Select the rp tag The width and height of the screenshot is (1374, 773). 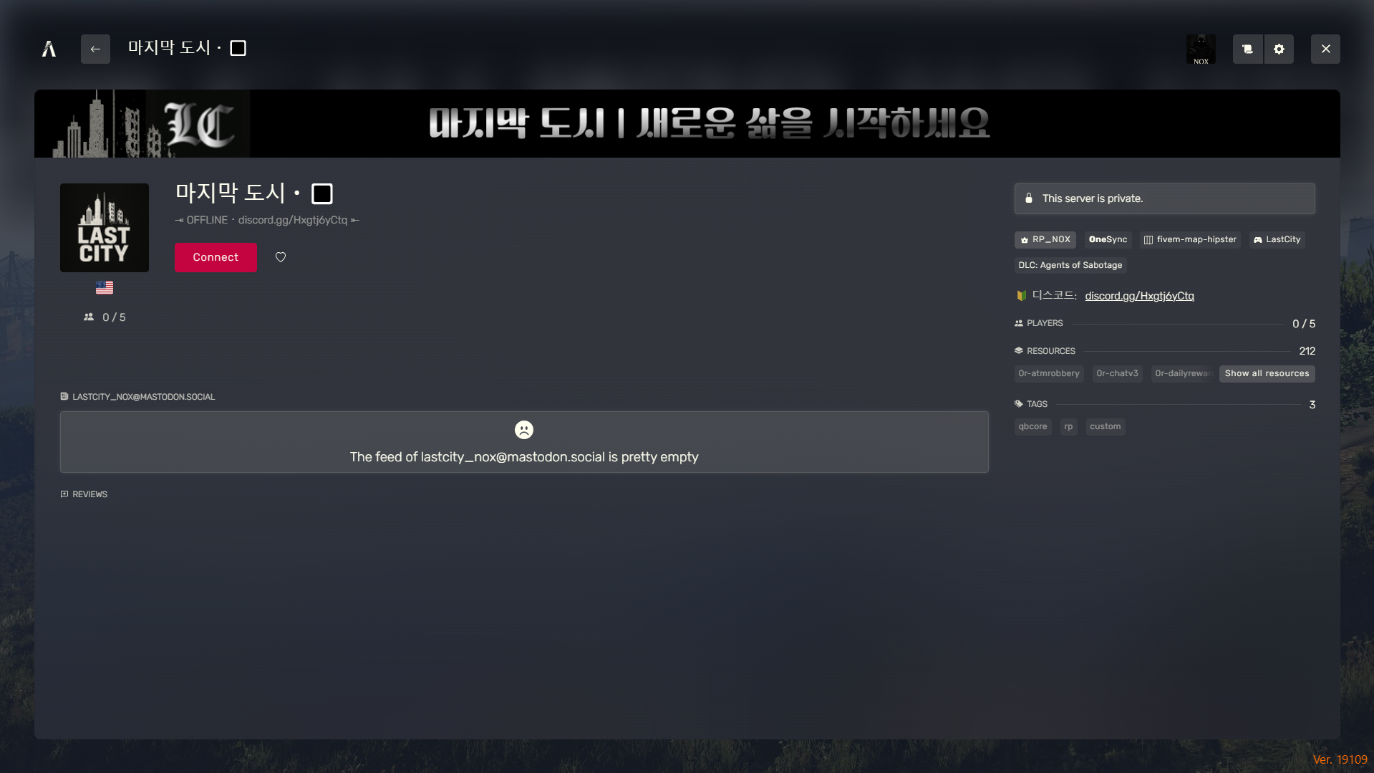(1068, 426)
